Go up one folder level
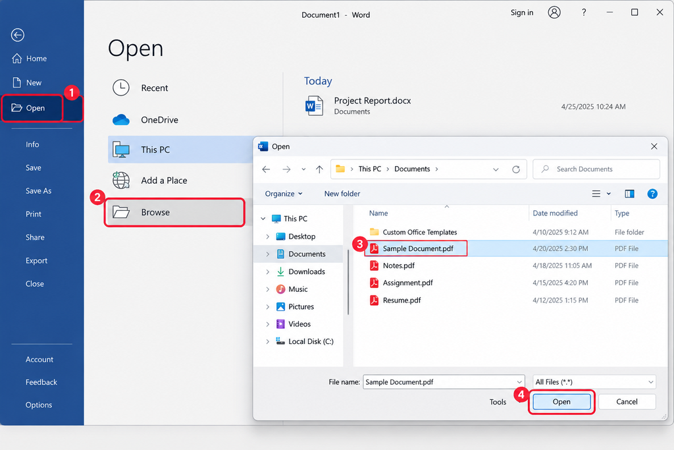The width and height of the screenshot is (674, 450). (x=319, y=169)
